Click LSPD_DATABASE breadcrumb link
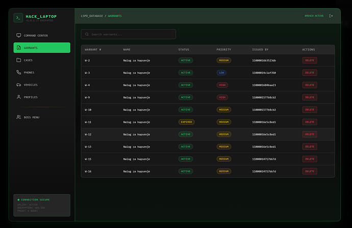Viewport: 352px width, 228px height. 92,16
